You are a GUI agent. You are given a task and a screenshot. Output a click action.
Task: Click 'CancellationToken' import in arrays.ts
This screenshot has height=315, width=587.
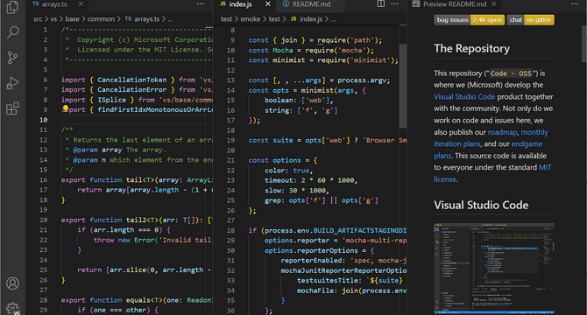tap(131, 80)
